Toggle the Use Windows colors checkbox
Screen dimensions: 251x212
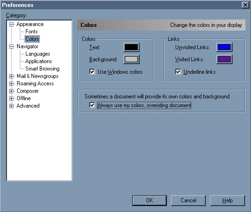click(92, 71)
